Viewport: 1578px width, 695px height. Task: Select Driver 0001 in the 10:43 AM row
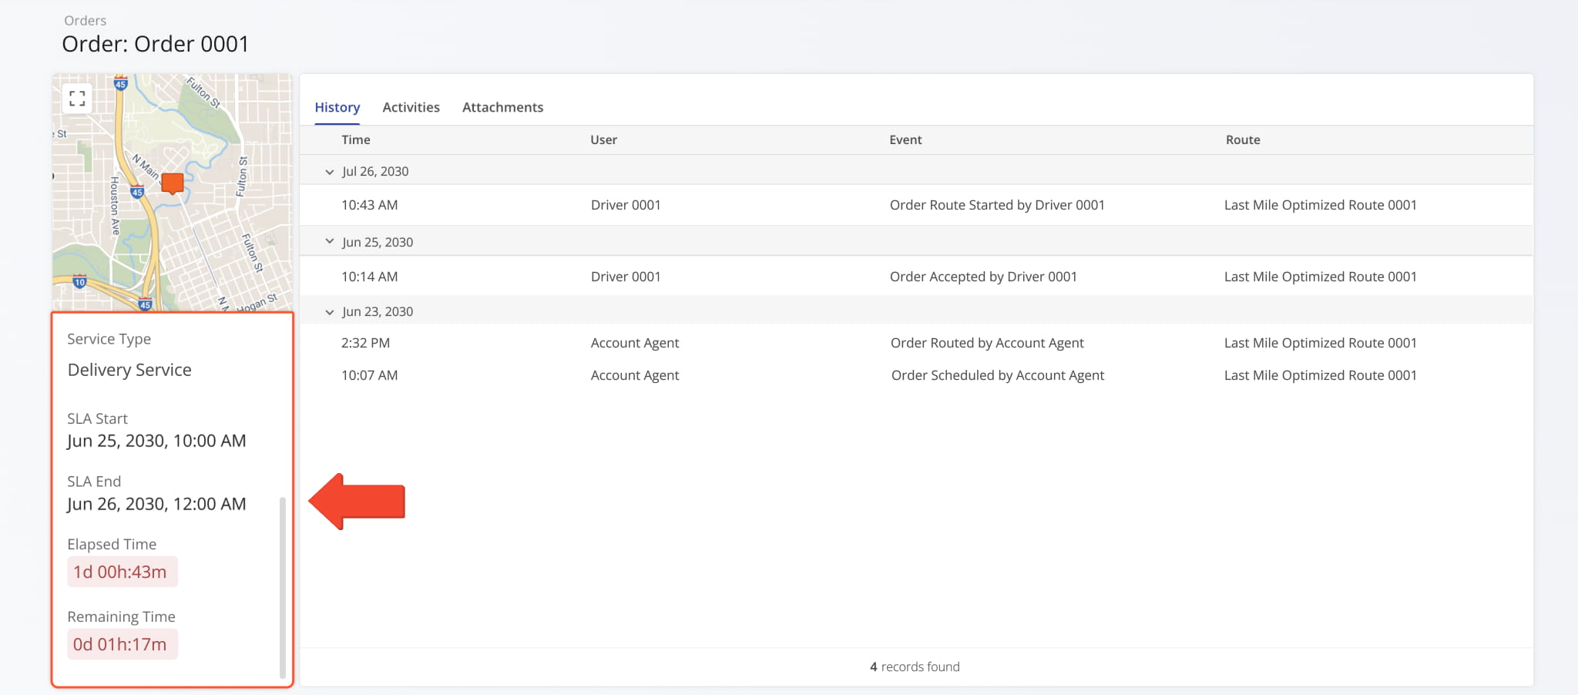point(626,205)
